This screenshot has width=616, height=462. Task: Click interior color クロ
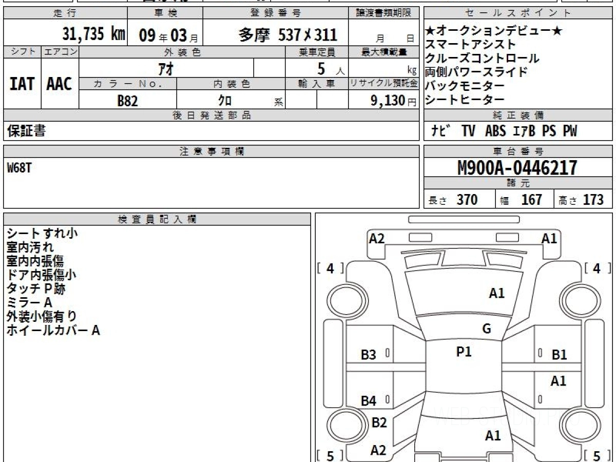point(225,101)
